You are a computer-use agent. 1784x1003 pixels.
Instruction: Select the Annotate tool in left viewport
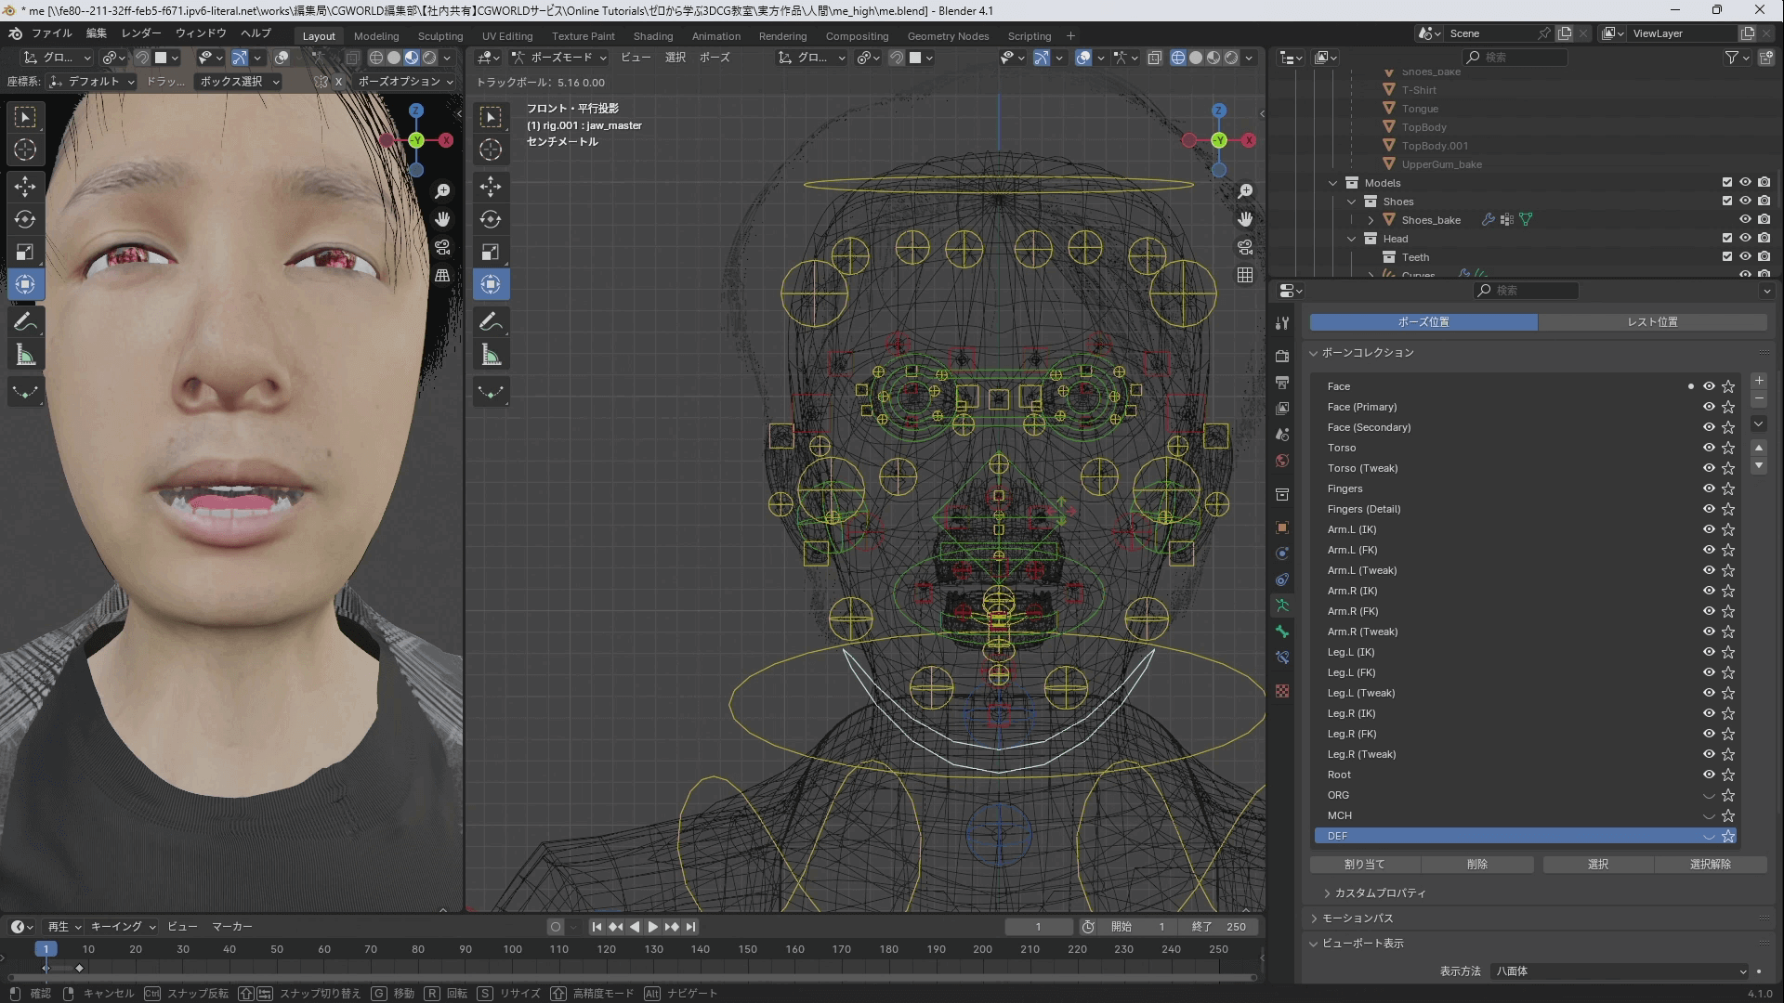(25, 322)
